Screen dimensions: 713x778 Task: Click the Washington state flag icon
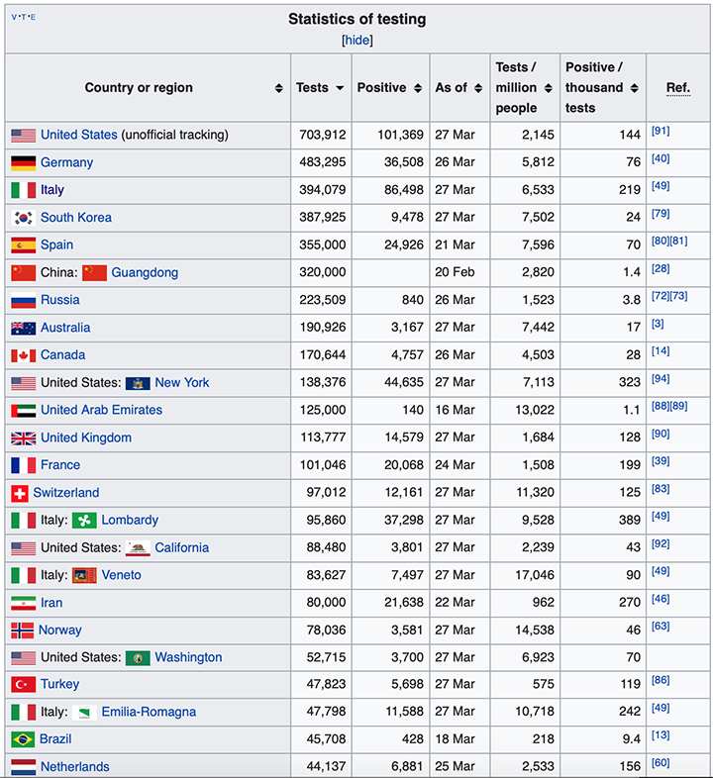(138, 658)
